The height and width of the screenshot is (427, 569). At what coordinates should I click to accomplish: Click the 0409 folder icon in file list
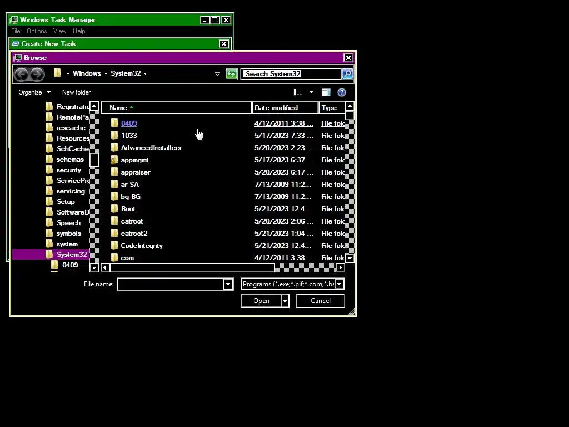pyautogui.click(x=114, y=123)
